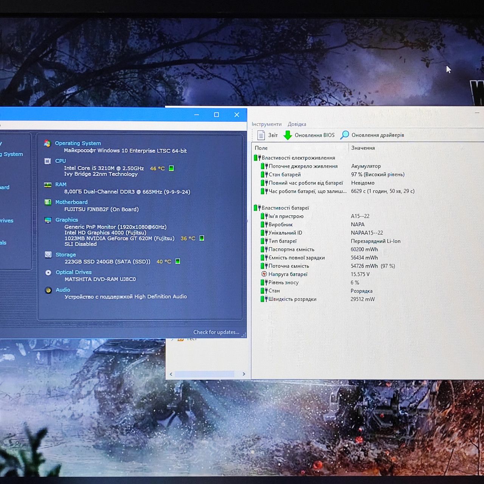Click the 'Невідомо' value
The height and width of the screenshot is (484, 484).
coord(363,183)
